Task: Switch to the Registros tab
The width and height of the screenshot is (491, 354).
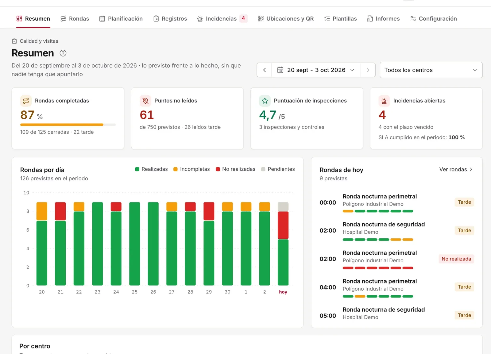Action: [170, 19]
